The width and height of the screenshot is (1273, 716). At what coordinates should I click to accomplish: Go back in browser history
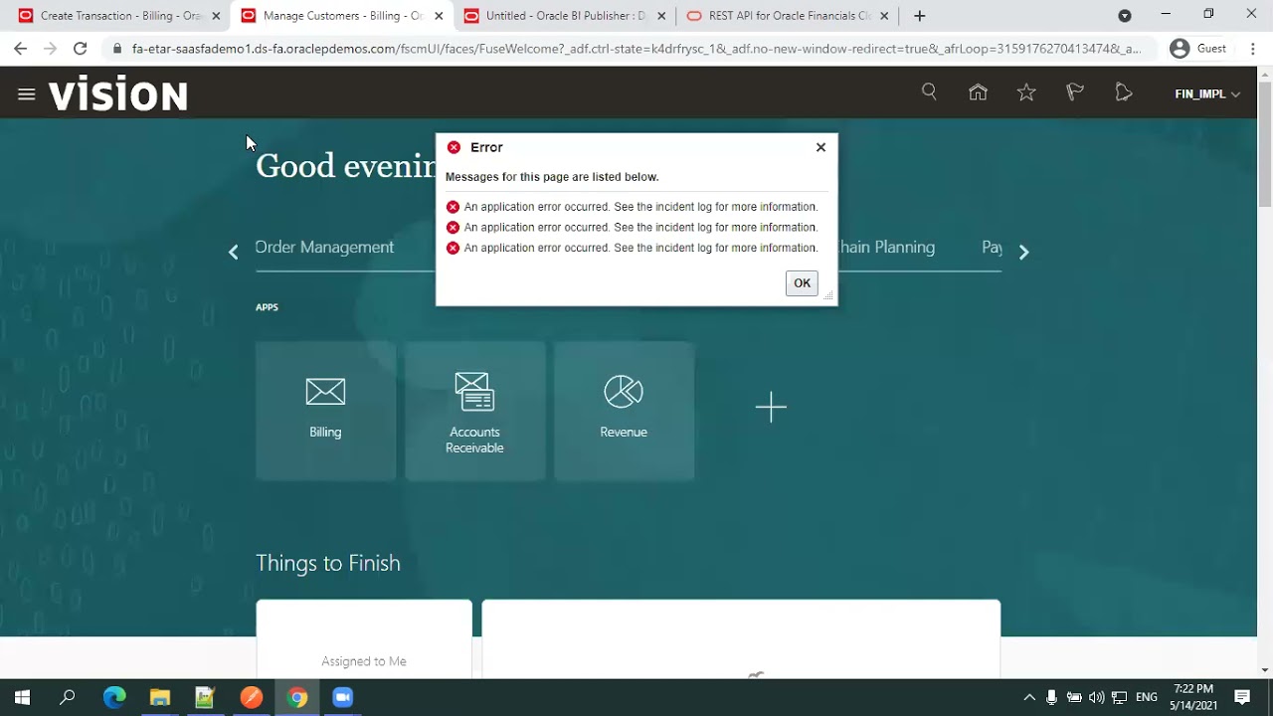[21, 49]
